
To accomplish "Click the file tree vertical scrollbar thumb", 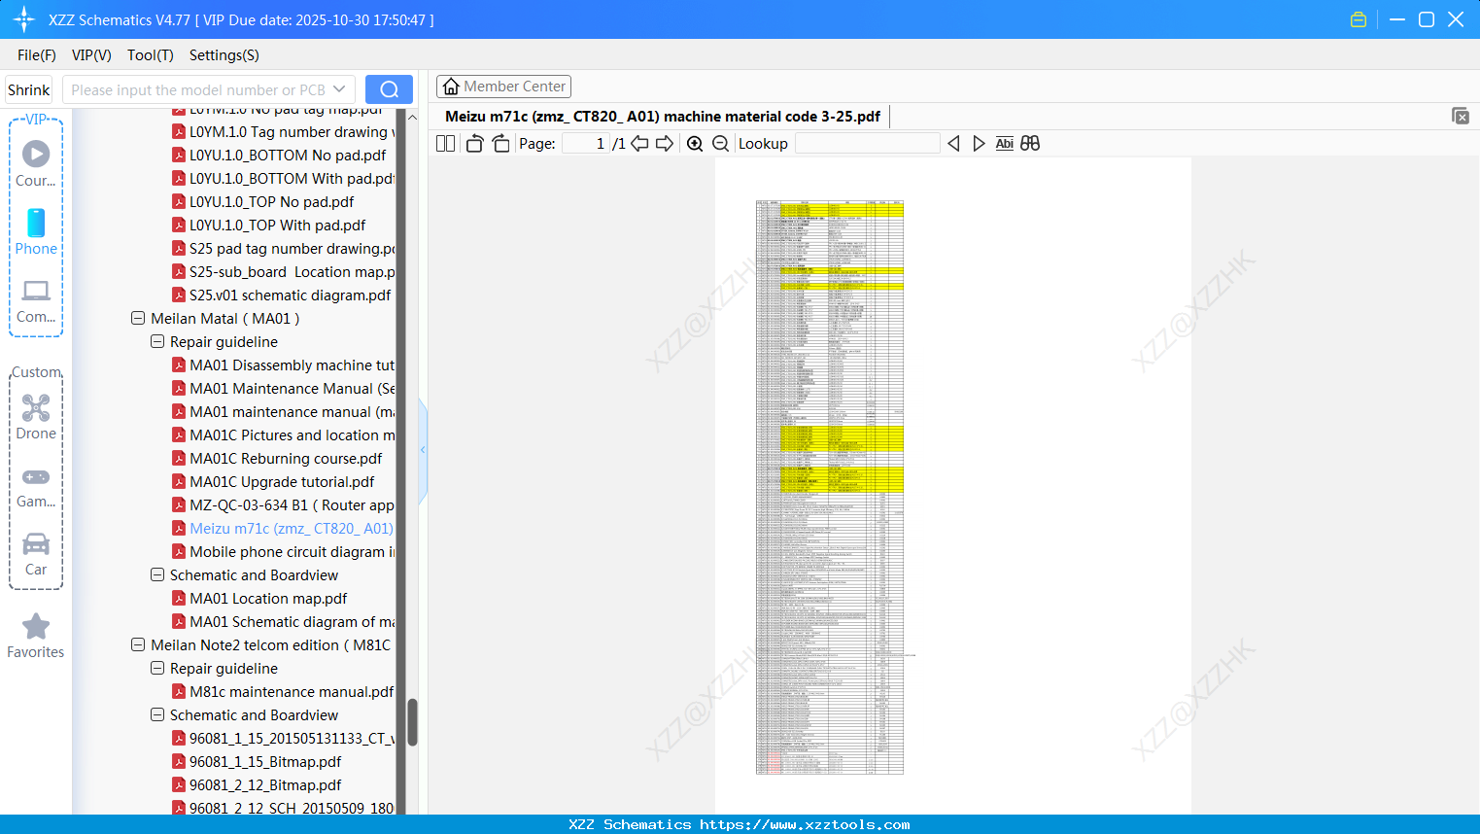I will tap(412, 722).
